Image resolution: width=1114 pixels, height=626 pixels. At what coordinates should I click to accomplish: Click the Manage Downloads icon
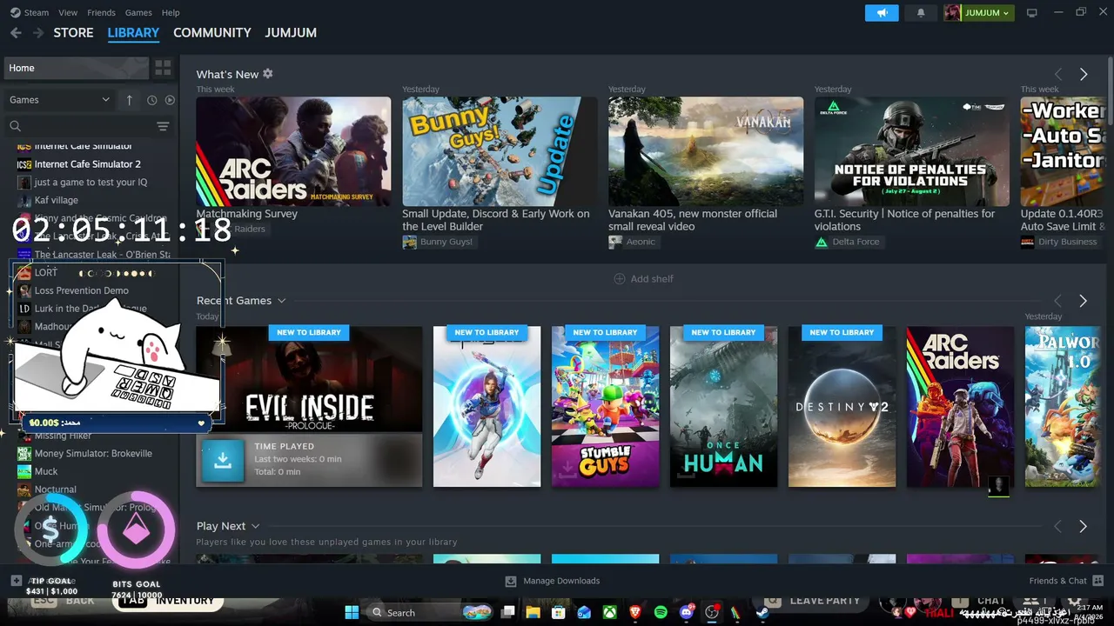point(511,581)
